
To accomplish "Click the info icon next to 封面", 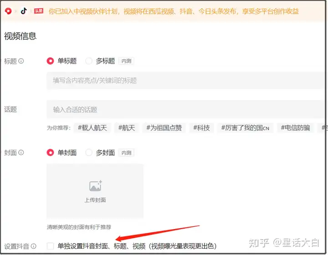I will pos(21,152).
